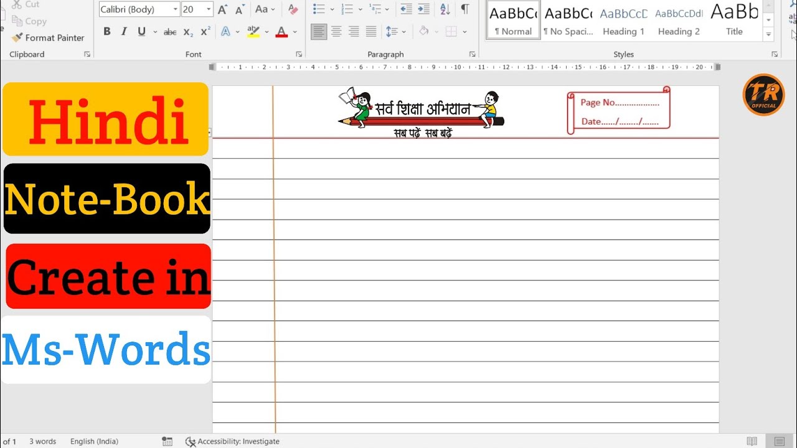Viewport: 797px width, 448px height.
Task: Select the Heading 1 style
Action: [x=623, y=21]
